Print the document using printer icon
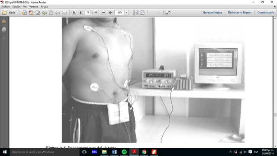The height and width of the screenshot is (156, 277). (x=58, y=13)
